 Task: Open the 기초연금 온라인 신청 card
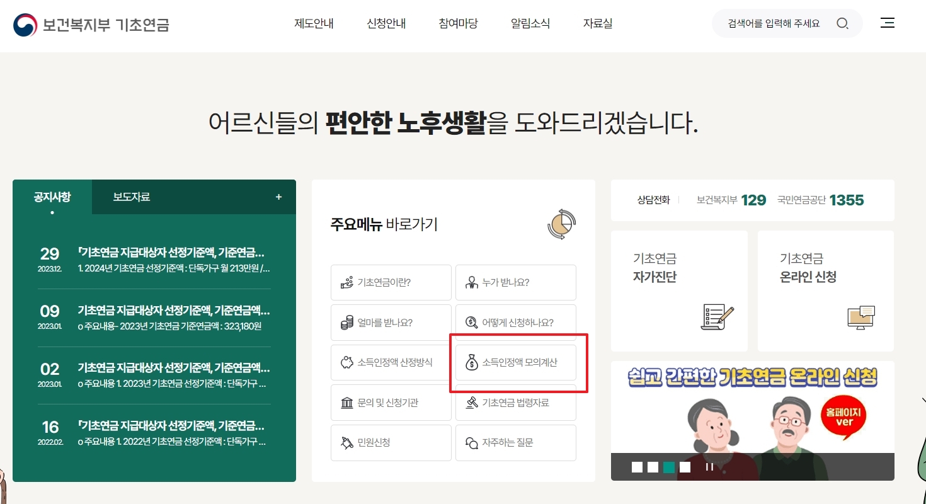click(826, 291)
